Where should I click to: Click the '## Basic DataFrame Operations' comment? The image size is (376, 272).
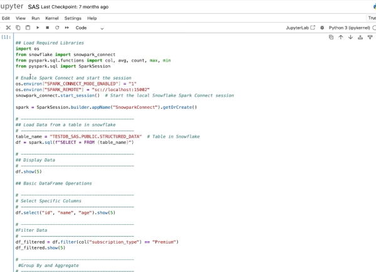click(54, 183)
